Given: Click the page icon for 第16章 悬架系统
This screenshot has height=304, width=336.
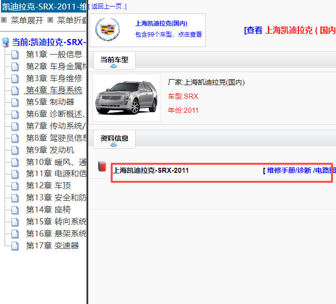Looking at the screenshot, I should point(15,234).
